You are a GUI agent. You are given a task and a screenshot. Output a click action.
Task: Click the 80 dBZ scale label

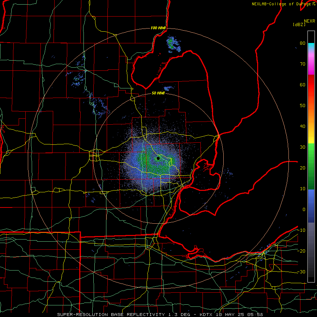point(303,43)
